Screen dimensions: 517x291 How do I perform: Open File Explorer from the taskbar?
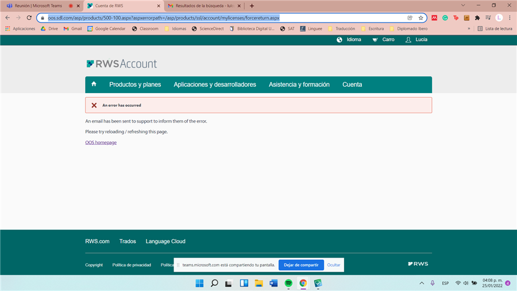point(259,283)
